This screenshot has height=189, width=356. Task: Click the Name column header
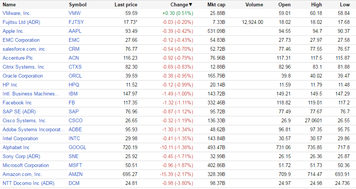9,5
